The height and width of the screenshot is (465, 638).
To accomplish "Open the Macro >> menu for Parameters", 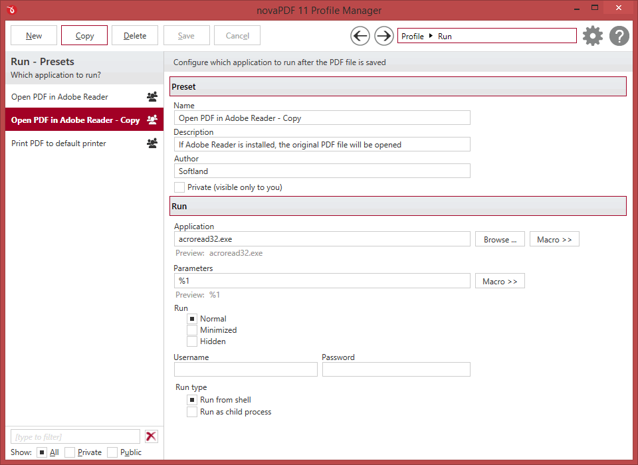I will [x=500, y=281].
